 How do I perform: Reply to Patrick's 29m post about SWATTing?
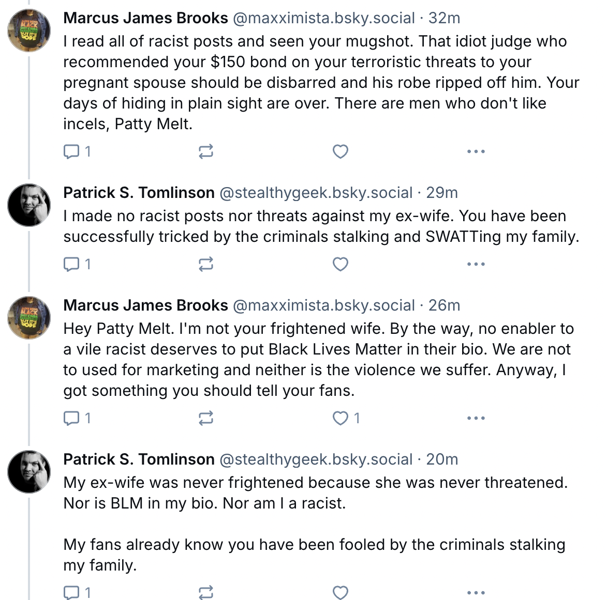click(71, 264)
